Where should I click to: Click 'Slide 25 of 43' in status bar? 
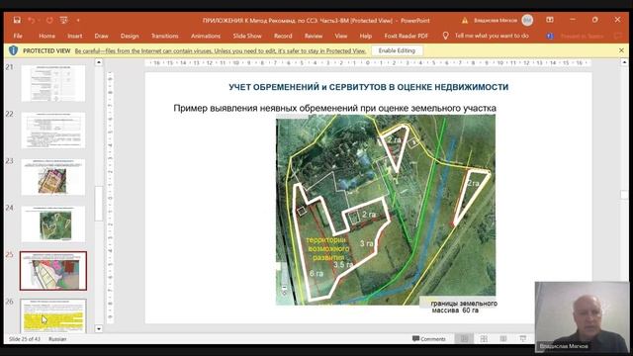(x=25, y=339)
